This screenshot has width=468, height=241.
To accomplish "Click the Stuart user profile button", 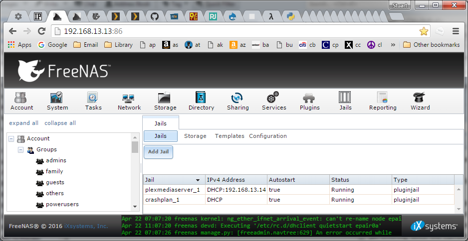I will pyautogui.click(x=400, y=5).
